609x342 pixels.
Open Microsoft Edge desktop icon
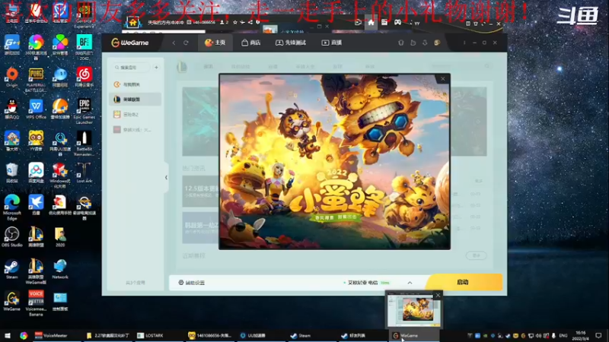[12, 207]
